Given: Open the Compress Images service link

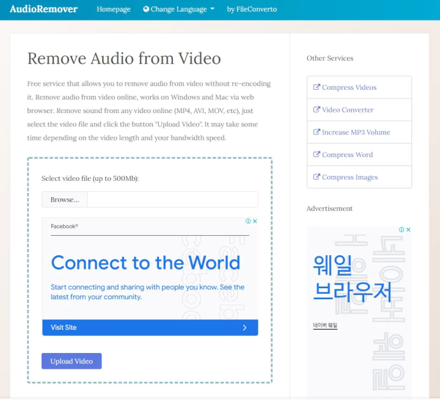Looking at the screenshot, I should pyautogui.click(x=350, y=177).
